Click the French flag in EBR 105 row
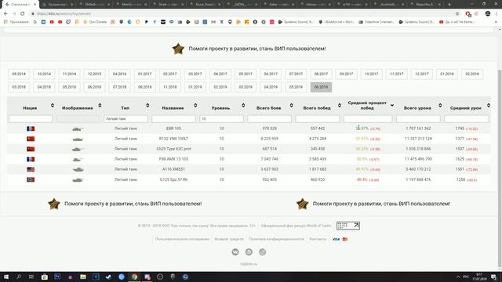 click(x=31, y=128)
